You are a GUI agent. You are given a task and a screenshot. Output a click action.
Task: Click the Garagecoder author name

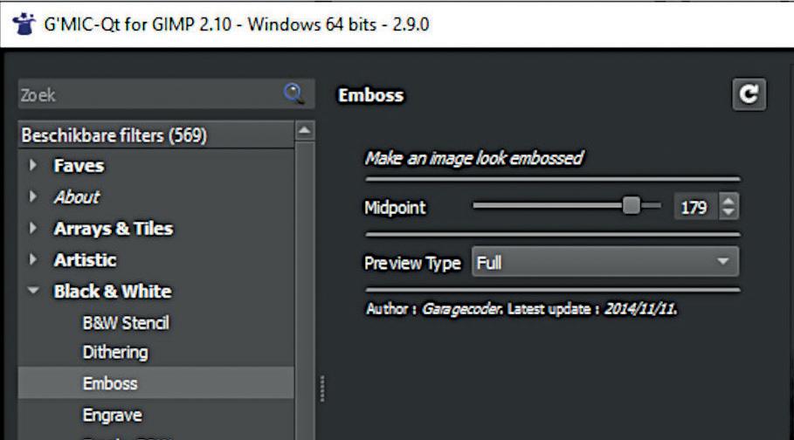pyautogui.click(x=461, y=308)
